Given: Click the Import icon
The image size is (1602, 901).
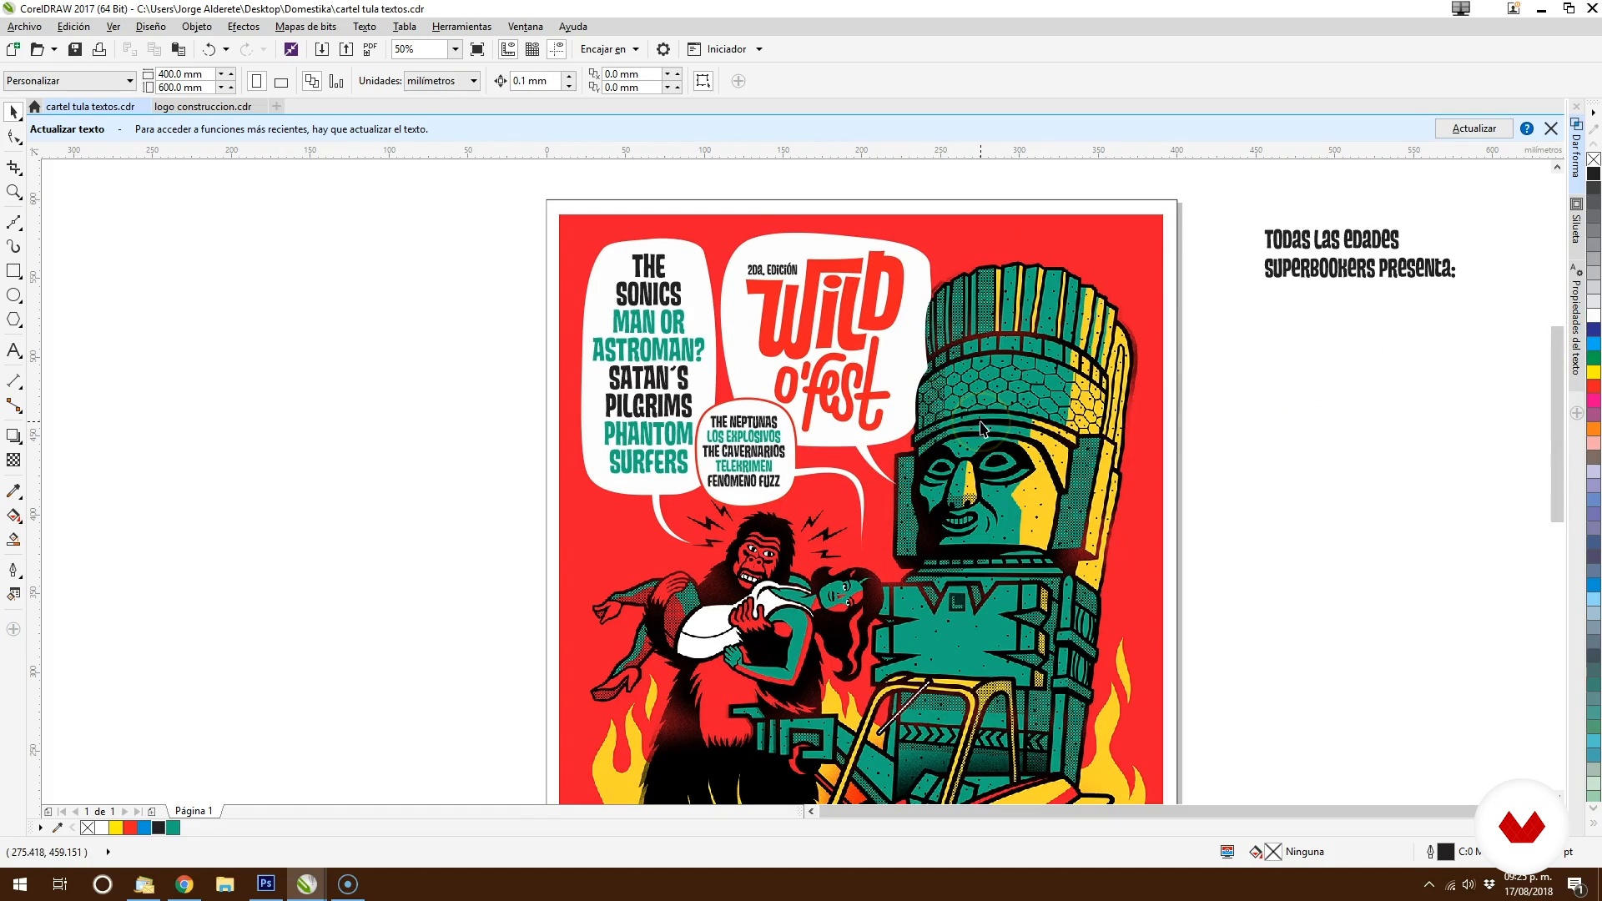Looking at the screenshot, I should pos(322,49).
